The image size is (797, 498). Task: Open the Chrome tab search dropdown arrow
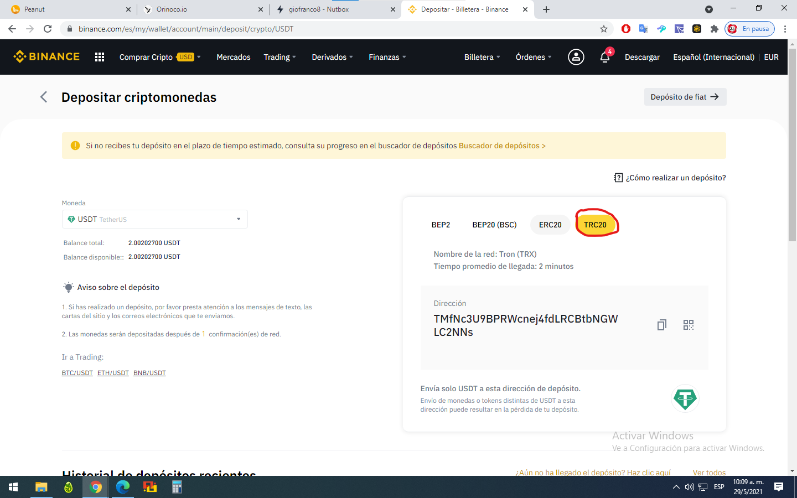[709, 9]
